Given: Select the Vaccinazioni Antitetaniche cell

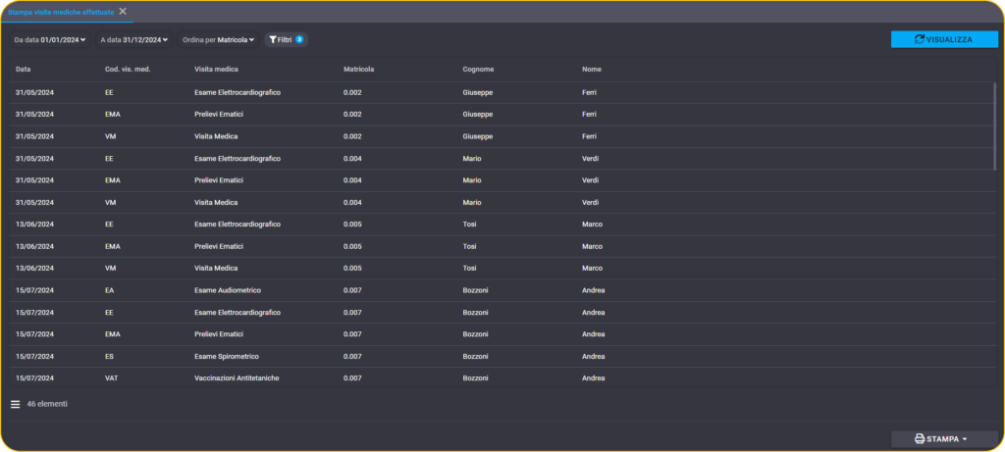Looking at the screenshot, I should (x=237, y=378).
